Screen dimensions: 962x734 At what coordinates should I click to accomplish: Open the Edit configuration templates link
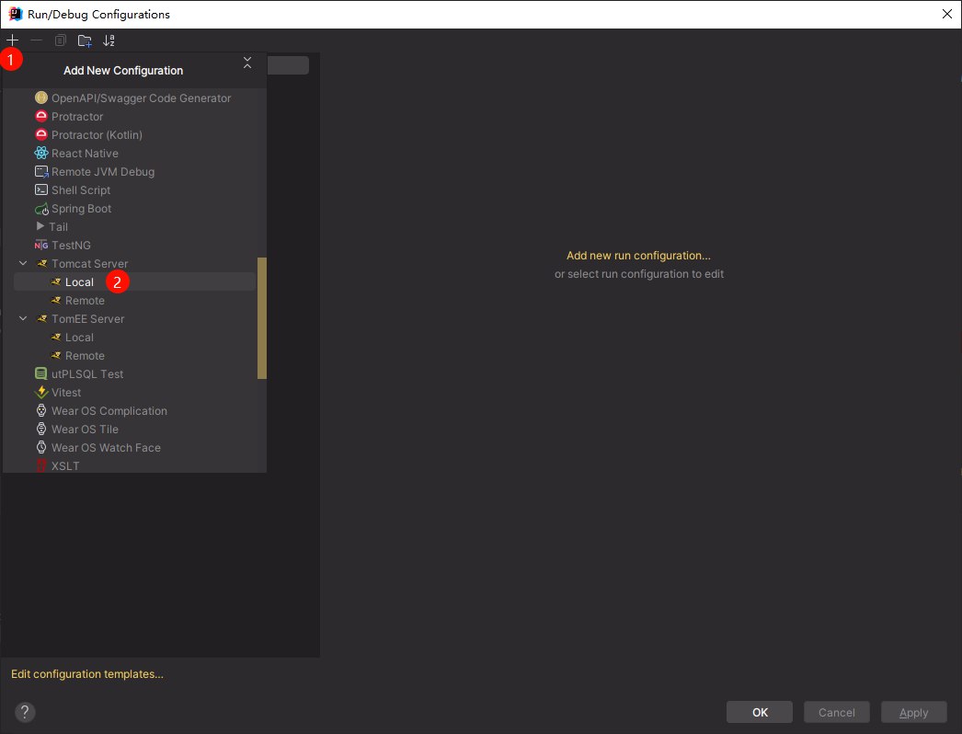87,674
